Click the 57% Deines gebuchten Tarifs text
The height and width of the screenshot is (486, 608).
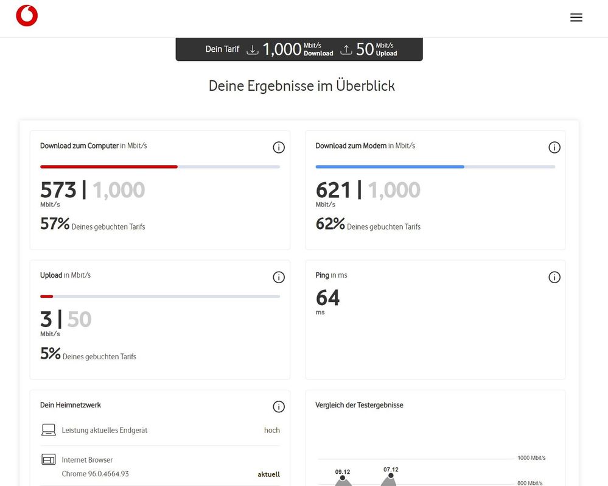(x=93, y=224)
